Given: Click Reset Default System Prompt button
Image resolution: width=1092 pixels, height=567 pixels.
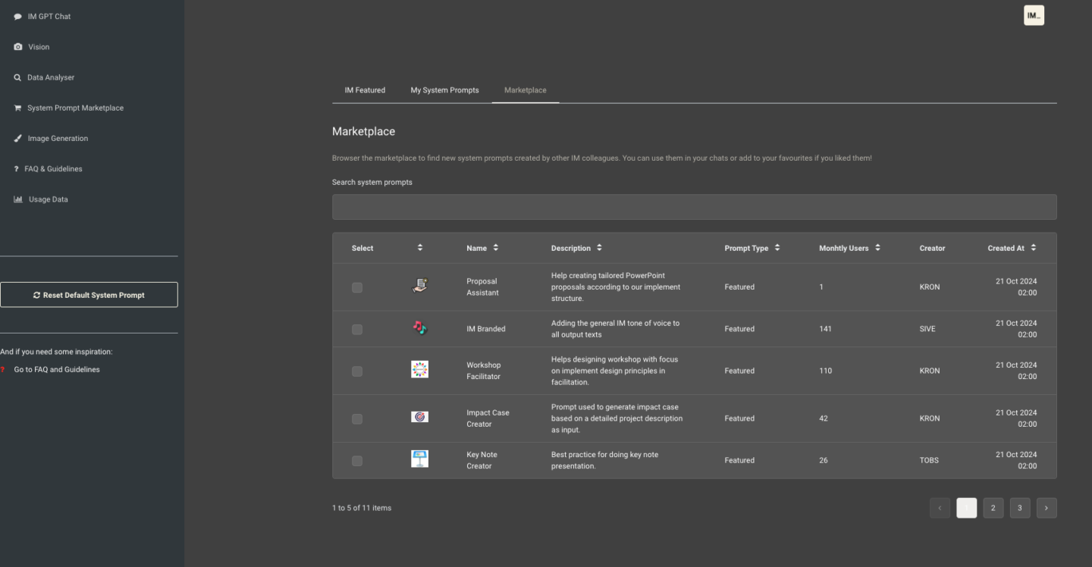Looking at the screenshot, I should coord(89,295).
